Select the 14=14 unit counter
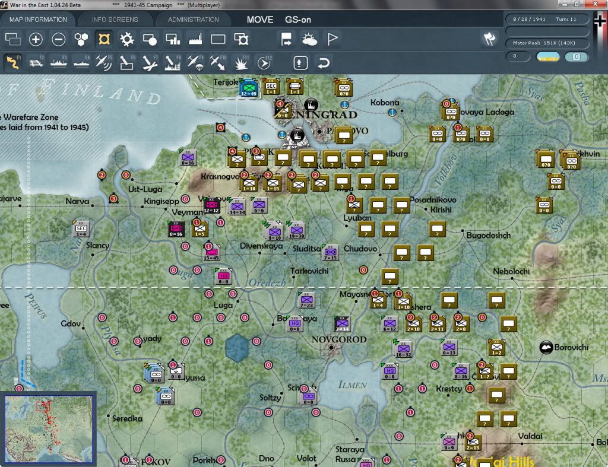The width and height of the screenshot is (608, 467). (237, 207)
